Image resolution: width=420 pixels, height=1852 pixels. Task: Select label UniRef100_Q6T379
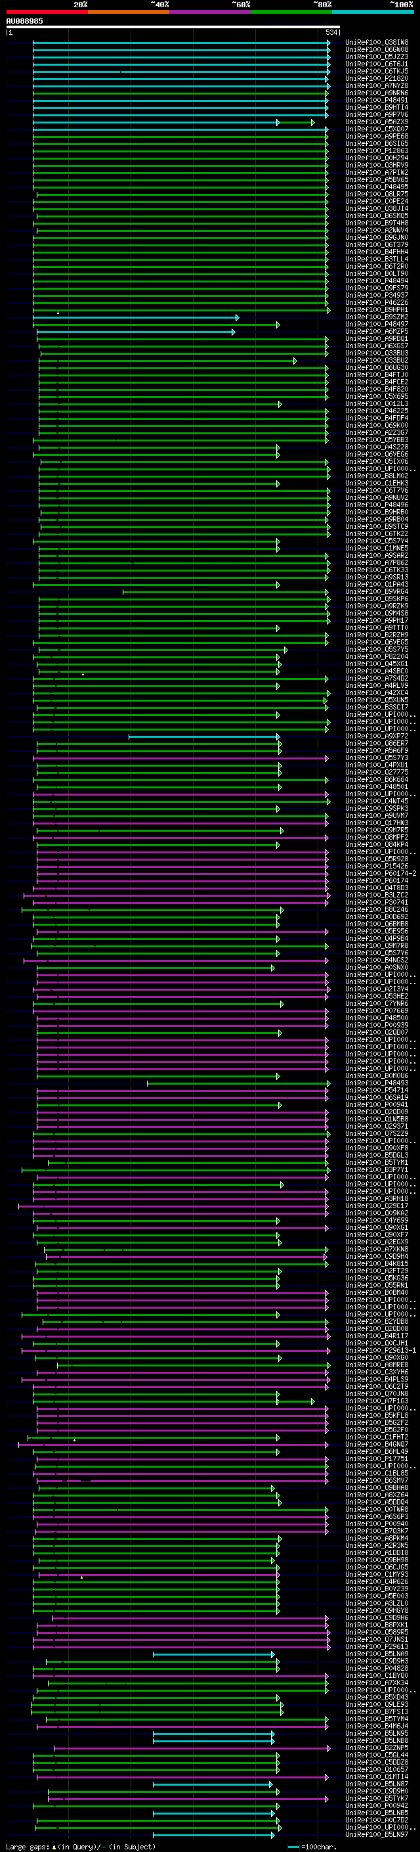(x=377, y=245)
